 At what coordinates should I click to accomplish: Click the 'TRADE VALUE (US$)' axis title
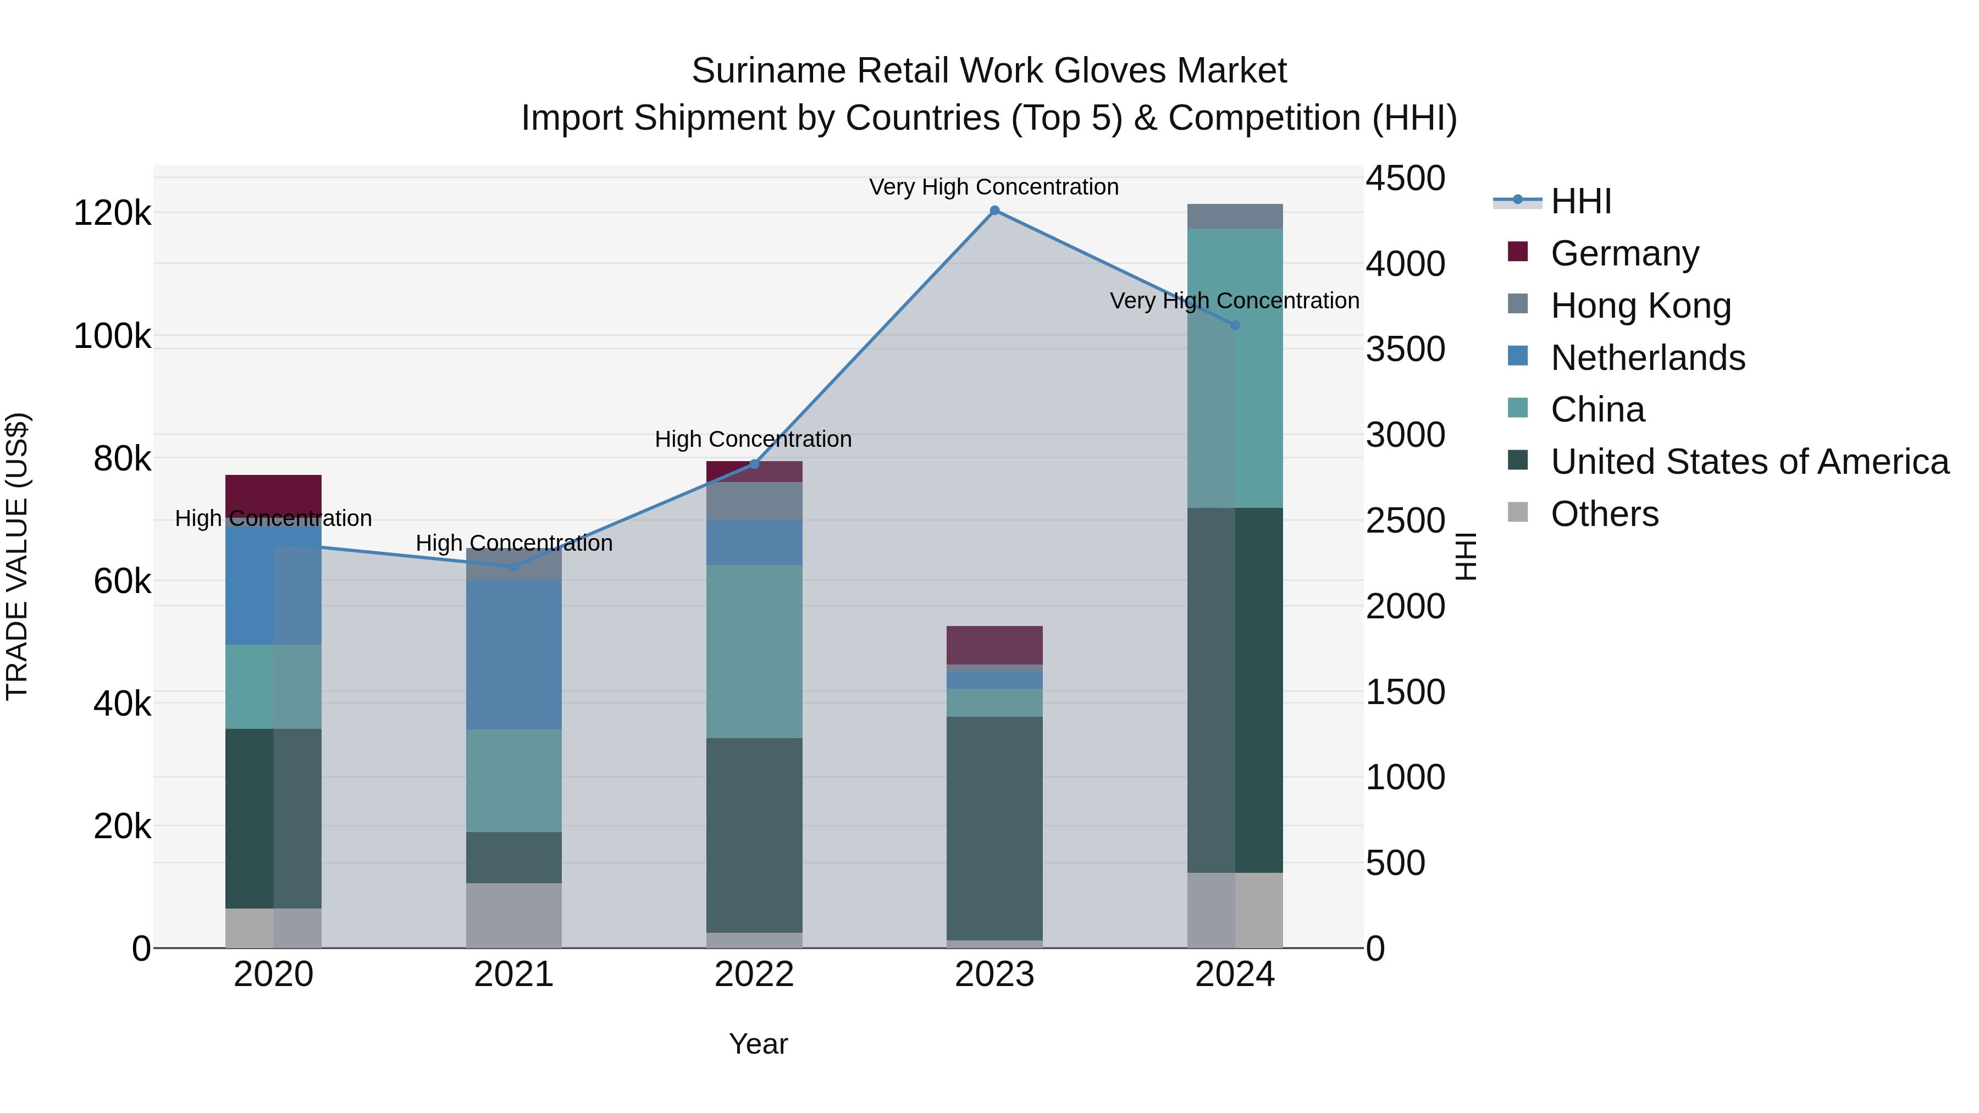17,557
